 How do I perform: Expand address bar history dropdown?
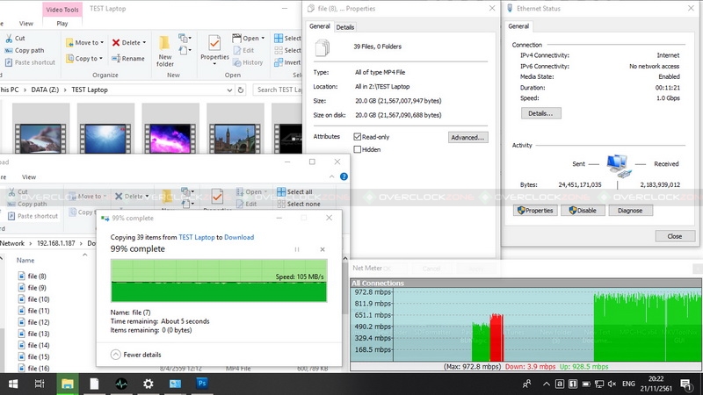(x=229, y=90)
